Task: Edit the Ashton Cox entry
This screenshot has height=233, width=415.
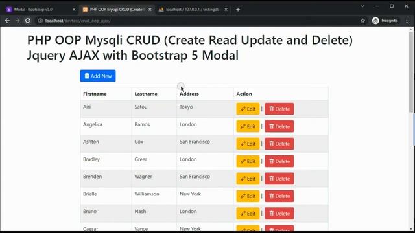Action: pyautogui.click(x=248, y=144)
